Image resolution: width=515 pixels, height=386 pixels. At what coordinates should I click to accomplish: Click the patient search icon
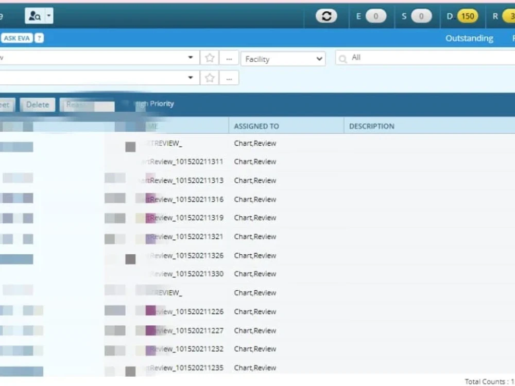[35, 16]
